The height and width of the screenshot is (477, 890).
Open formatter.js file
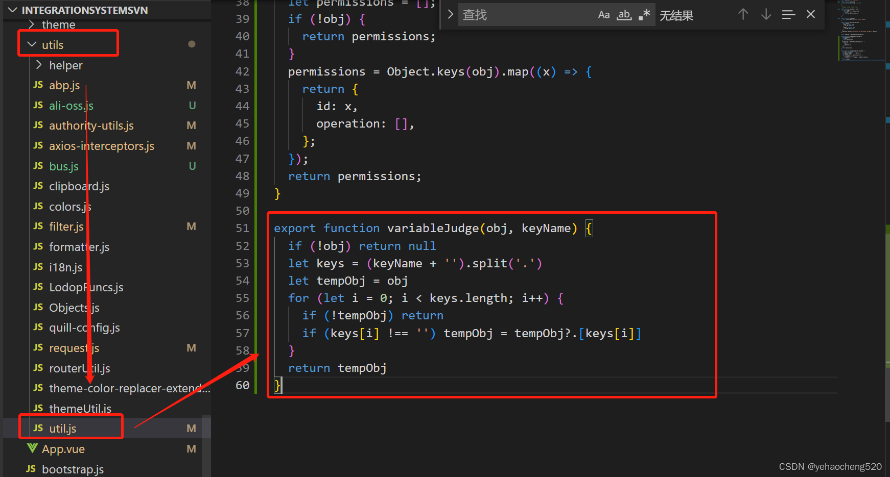(79, 247)
